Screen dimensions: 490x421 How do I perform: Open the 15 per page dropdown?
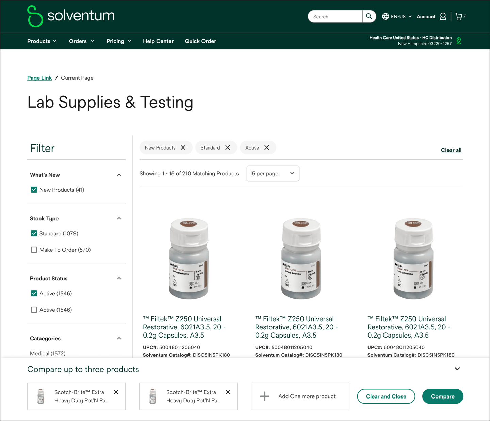pyautogui.click(x=273, y=173)
